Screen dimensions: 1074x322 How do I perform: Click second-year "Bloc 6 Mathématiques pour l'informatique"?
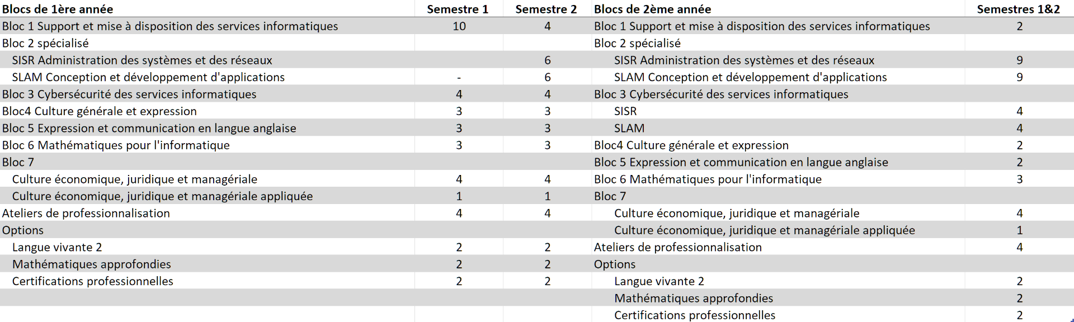pos(708,179)
